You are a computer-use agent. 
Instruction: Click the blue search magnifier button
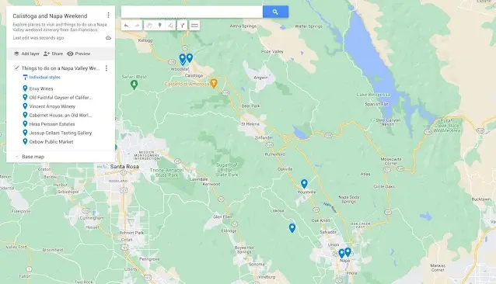[275, 12]
